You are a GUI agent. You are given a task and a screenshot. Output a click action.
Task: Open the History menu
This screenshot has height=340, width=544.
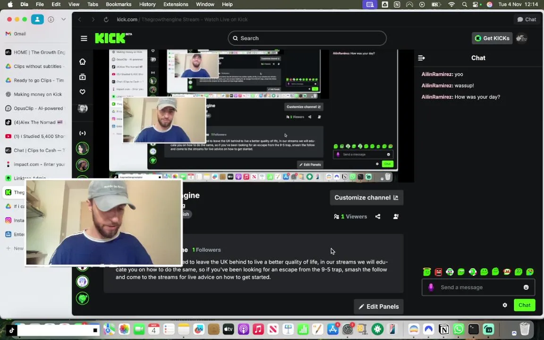coord(147,5)
